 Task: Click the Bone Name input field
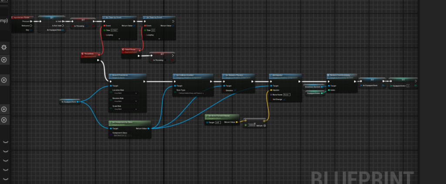pos(287,94)
